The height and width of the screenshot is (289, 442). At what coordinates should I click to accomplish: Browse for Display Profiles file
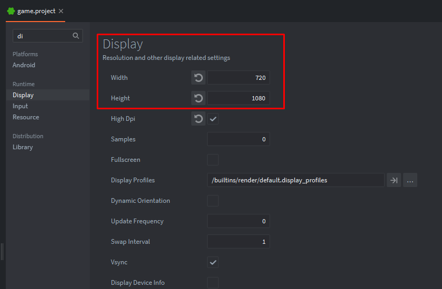tap(410, 180)
